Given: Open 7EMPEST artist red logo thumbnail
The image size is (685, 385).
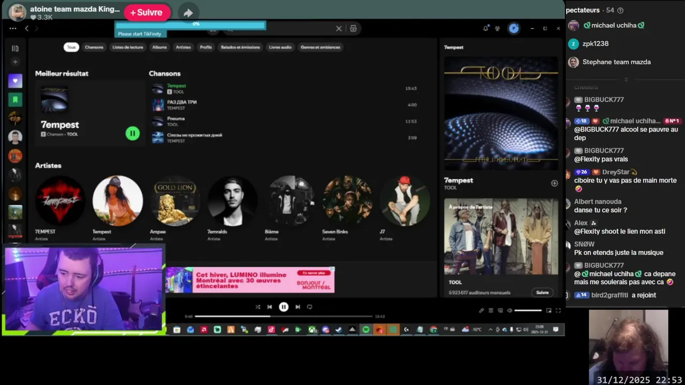Looking at the screenshot, I should point(60,201).
